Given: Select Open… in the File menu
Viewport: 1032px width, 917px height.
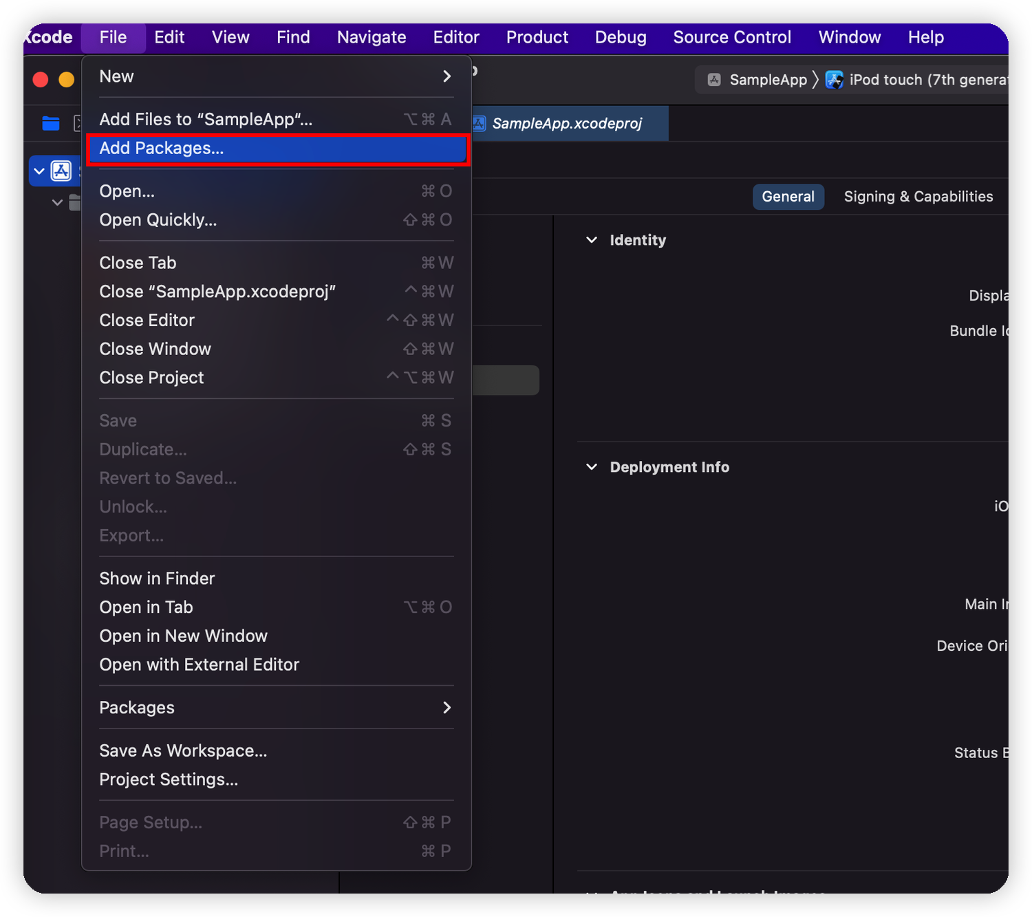Looking at the screenshot, I should coord(277,191).
